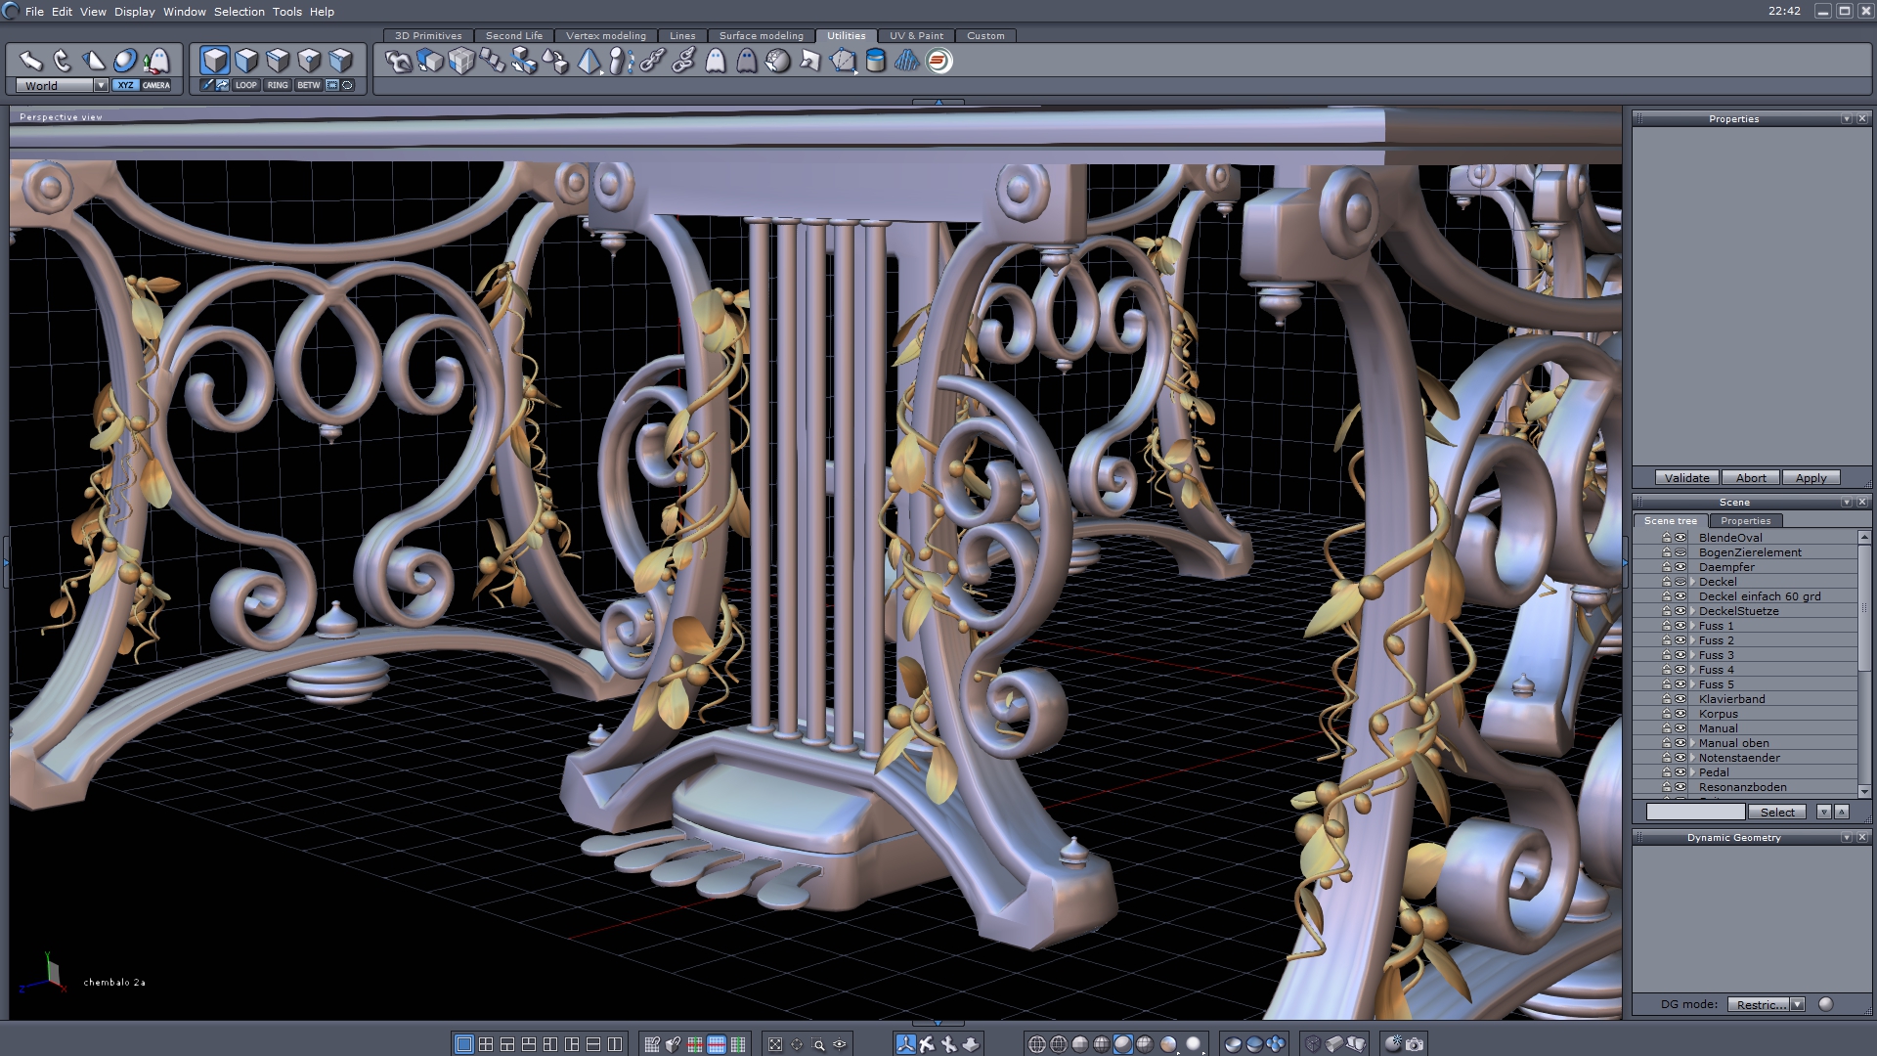Click the first ghost icon in Utilities toolbar

716,62
